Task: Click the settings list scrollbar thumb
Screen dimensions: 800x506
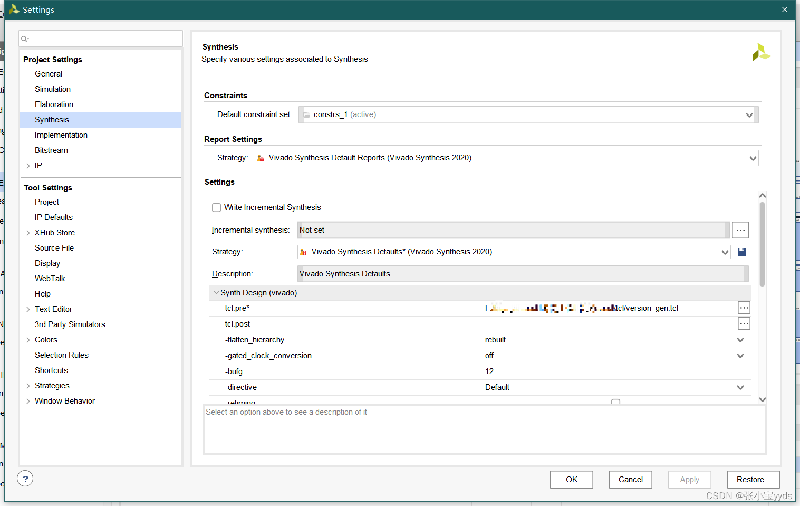Action: pos(762,244)
